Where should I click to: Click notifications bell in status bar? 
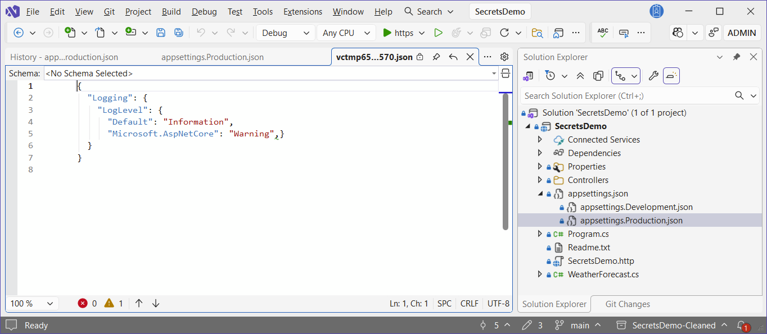[742, 326]
